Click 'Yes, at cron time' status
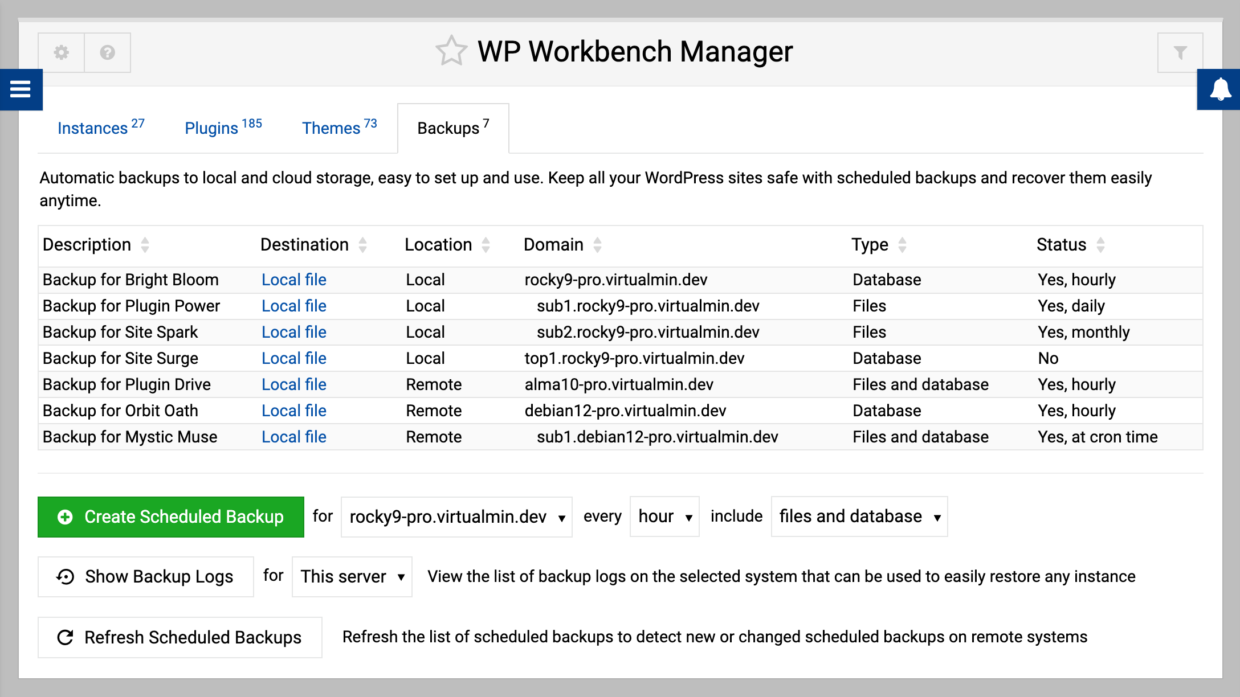 pyautogui.click(x=1098, y=437)
